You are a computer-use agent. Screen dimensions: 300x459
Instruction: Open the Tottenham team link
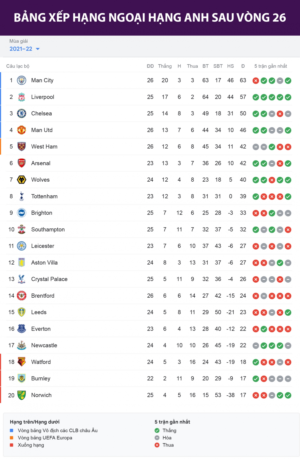44,196
